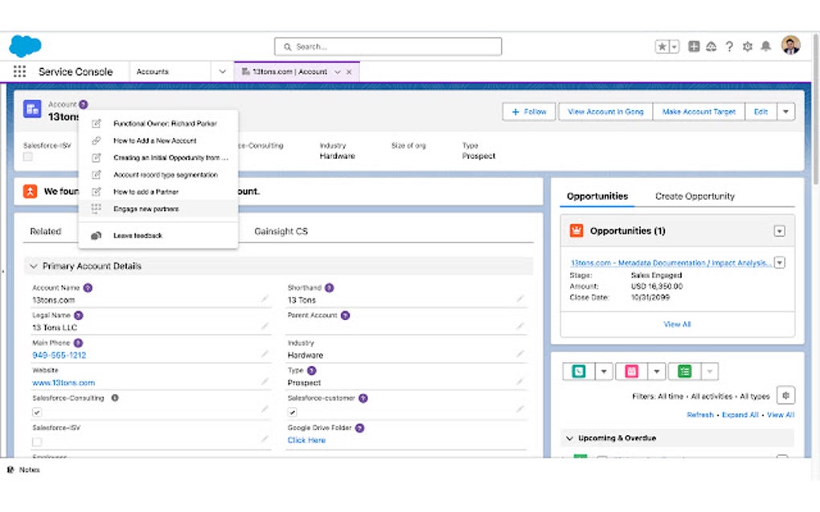Click the Follow button

coord(528,112)
